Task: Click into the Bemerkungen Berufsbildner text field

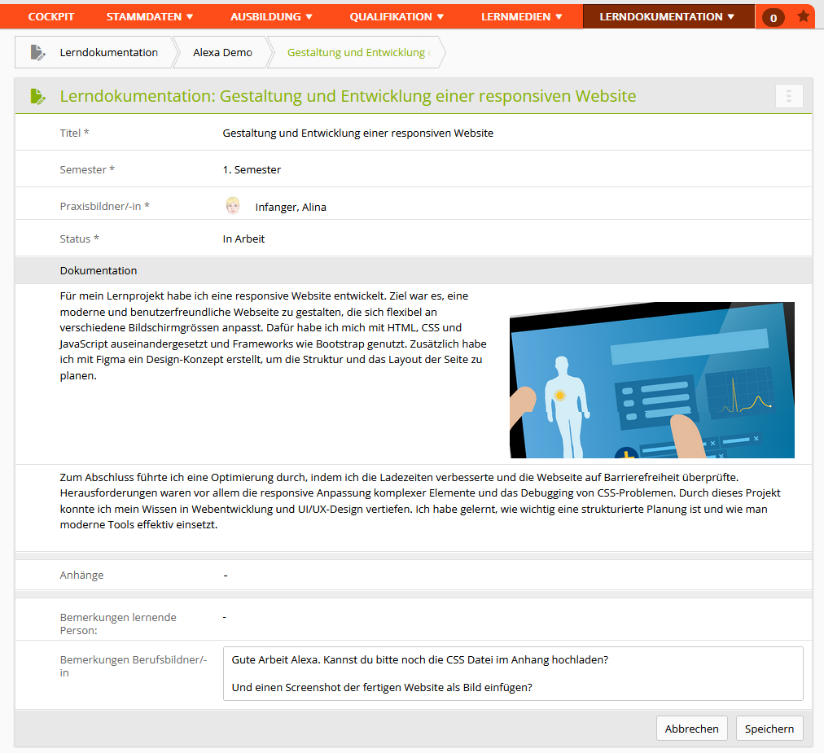Action: (512, 673)
